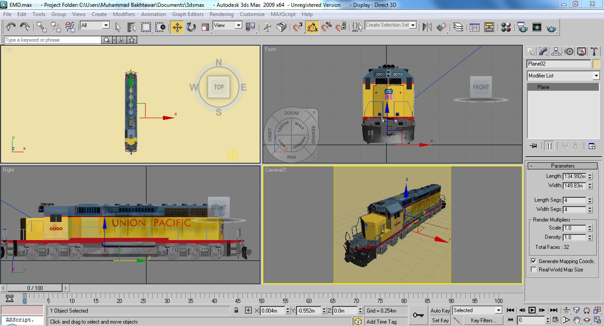Choose Rectangular Selection Region tool

(146, 27)
